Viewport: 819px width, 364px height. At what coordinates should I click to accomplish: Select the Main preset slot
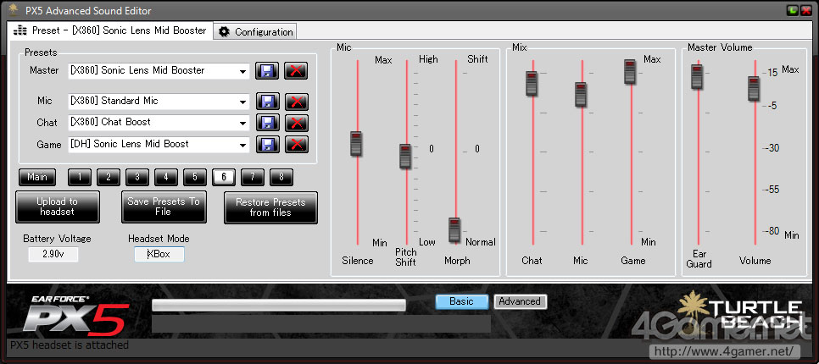coord(37,177)
